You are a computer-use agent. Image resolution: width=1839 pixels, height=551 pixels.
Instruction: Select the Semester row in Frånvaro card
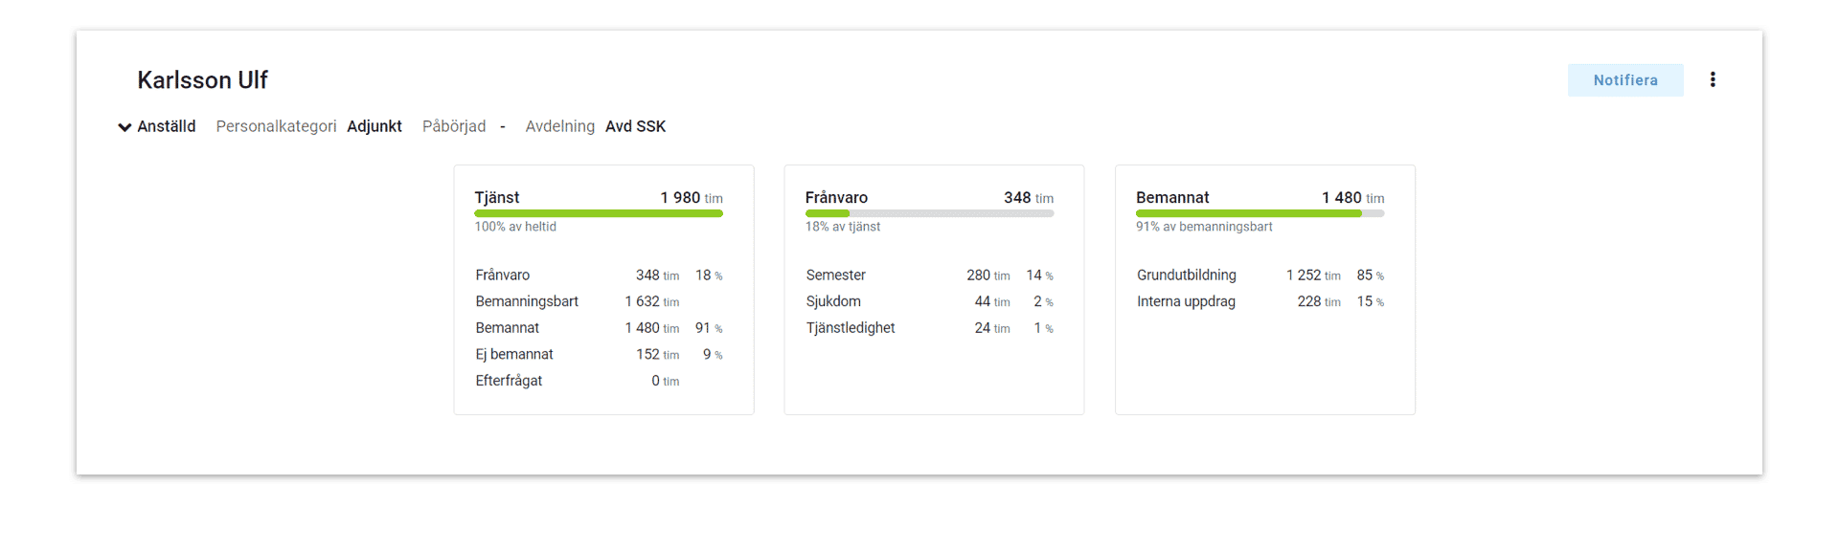click(835, 275)
